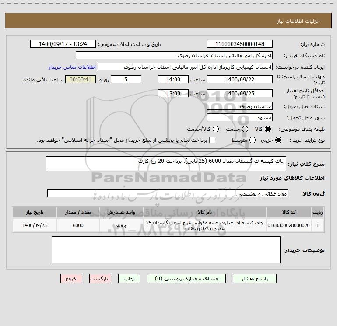
Task: Choose the متوسط purchase type radio
Action: pos(253,140)
